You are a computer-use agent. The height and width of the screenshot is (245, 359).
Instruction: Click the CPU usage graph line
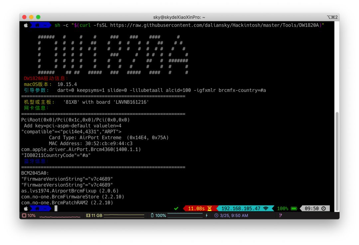(60, 216)
